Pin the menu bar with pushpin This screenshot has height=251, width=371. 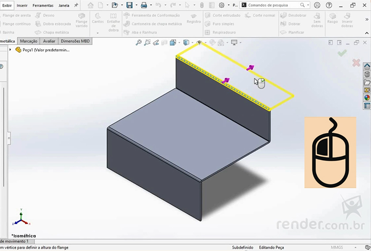pyautogui.click(x=76, y=5)
